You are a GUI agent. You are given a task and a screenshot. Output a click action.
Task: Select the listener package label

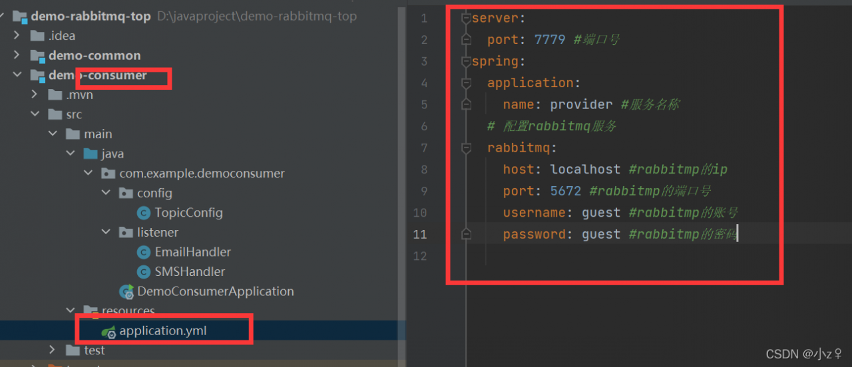[158, 232]
